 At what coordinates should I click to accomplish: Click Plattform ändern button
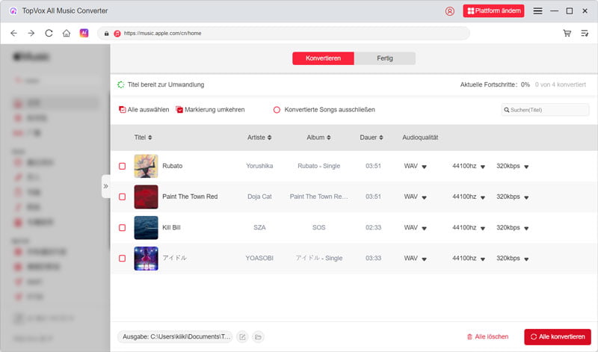(x=493, y=11)
